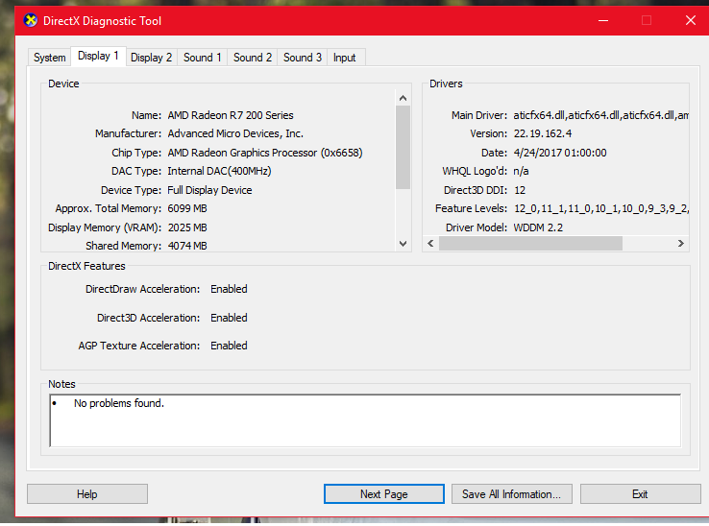Image resolution: width=709 pixels, height=526 pixels.
Task: Click Save All Information button
Action: pyautogui.click(x=512, y=494)
